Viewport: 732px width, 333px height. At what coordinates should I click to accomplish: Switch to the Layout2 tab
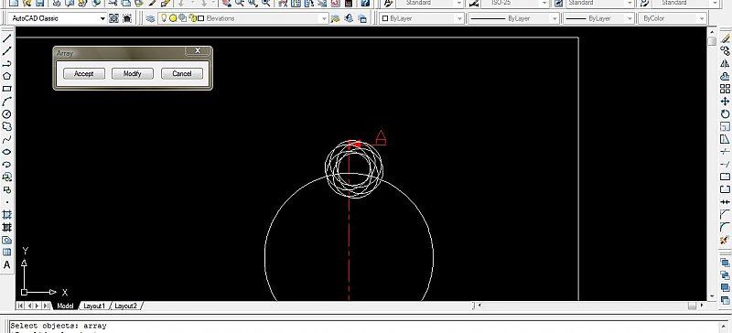(125, 306)
